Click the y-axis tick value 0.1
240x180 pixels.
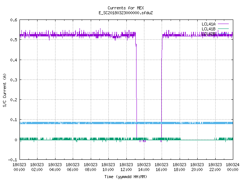coord(13,120)
